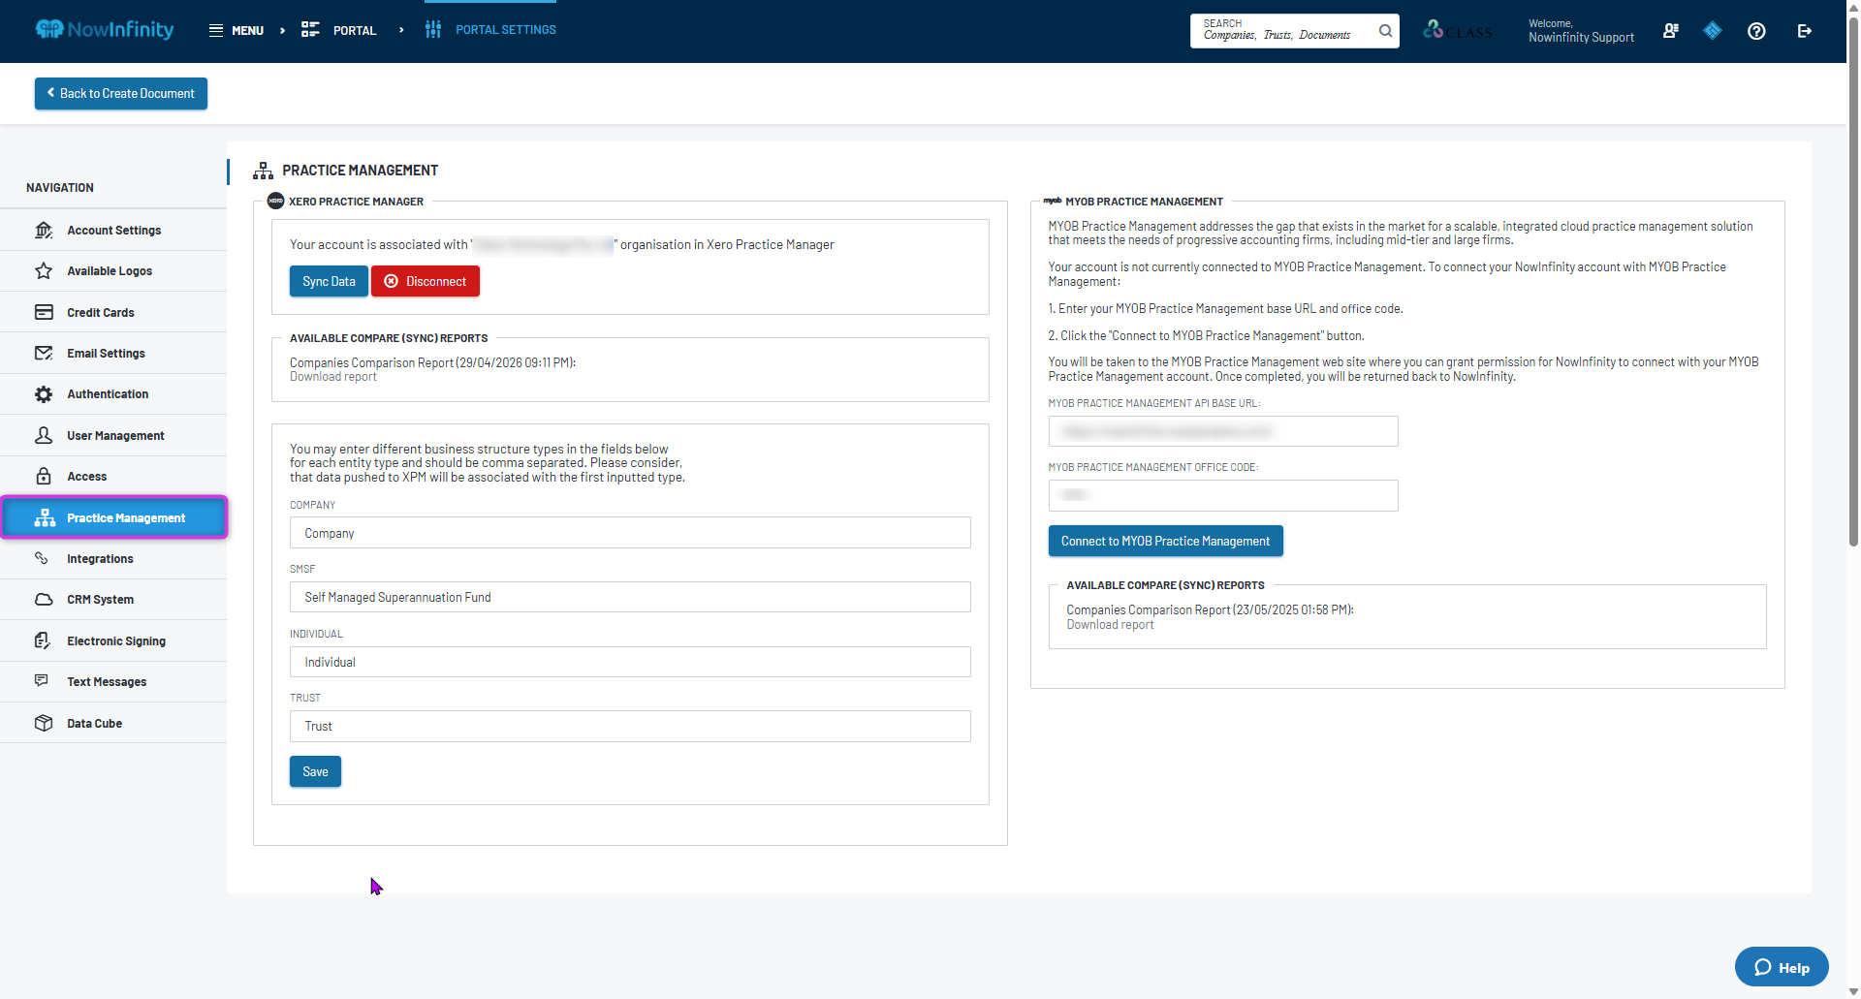Click the XERO PRACTICE MANAGER section title
Image resolution: width=1861 pixels, height=999 pixels.
pos(356,202)
